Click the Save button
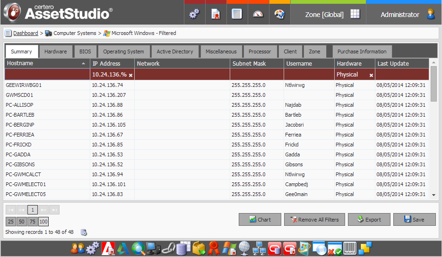The image size is (442, 257). (415, 220)
